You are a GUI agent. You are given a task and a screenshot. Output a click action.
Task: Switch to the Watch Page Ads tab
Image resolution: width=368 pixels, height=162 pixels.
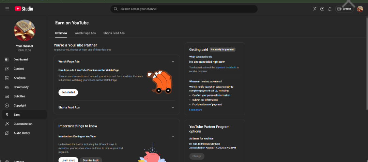coord(85,33)
